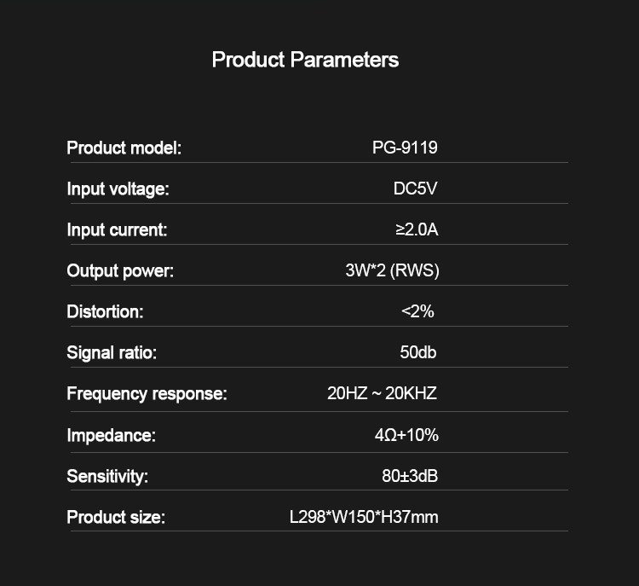This screenshot has height=586, width=639.
Task: Click the PG-9119 model value
Action: [405, 148]
